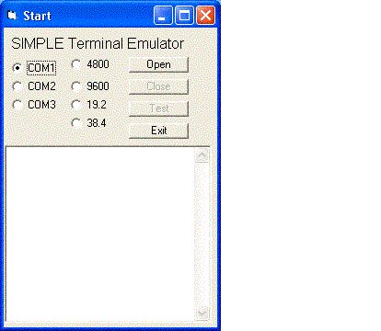Viewport: 381px width, 331px height.
Task: Close the Start window with the red X
Action: (x=205, y=15)
